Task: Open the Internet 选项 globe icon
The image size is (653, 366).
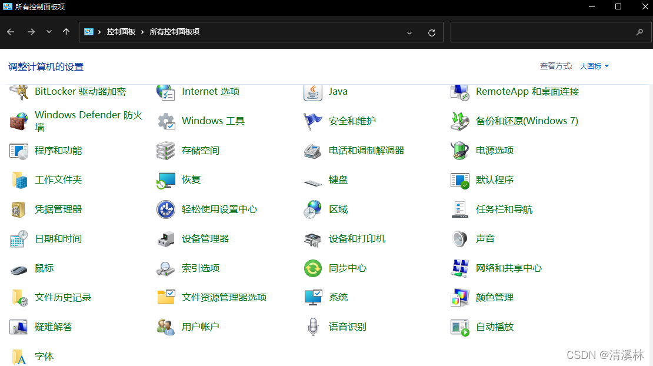Action: coord(166,92)
